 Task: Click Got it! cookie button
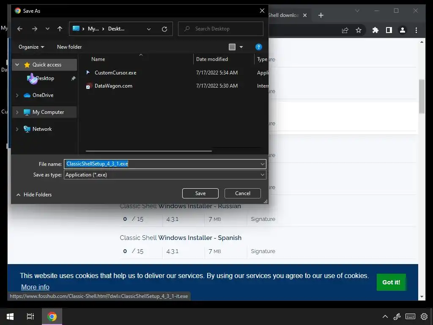coord(391,282)
